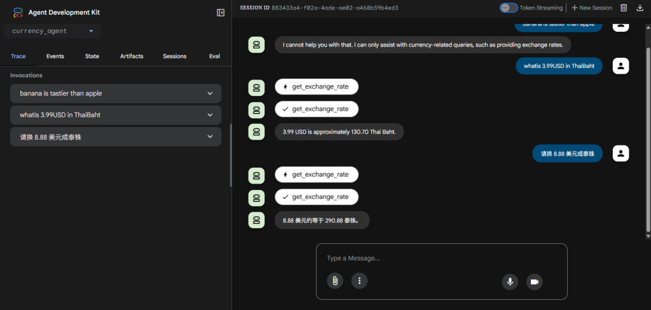
Task: Click the bot avatar beside '8.88 美元约等于'
Action: click(256, 220)
